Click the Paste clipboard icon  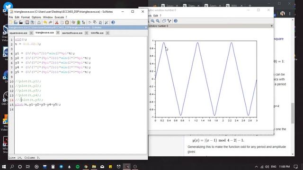67,22
